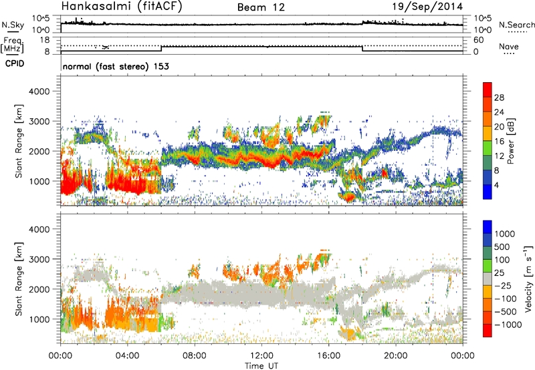Select the '3000' tick of the velocity panel
The width and height of the screenshot is (535, 370).
click(x=39, y=259)
